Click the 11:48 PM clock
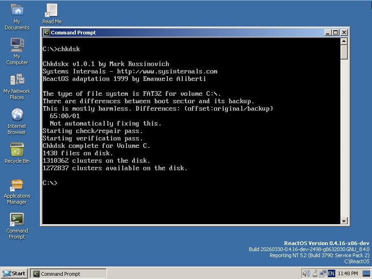Viewport: 372px width, 279px height. (x=348, y=273)
